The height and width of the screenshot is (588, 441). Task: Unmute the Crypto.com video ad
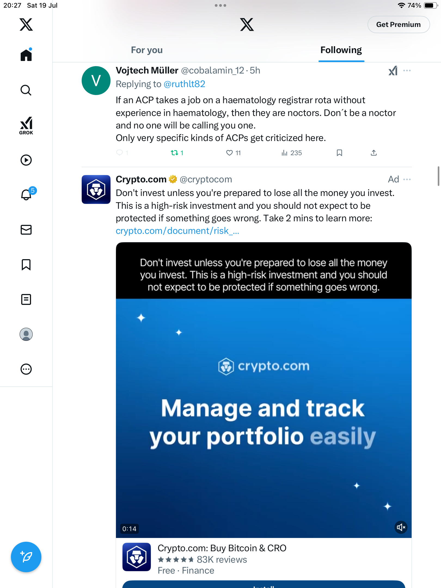(x=401, y=528)
